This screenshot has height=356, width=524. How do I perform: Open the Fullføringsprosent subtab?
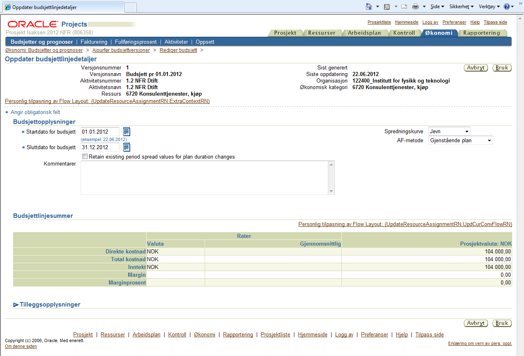136,42
